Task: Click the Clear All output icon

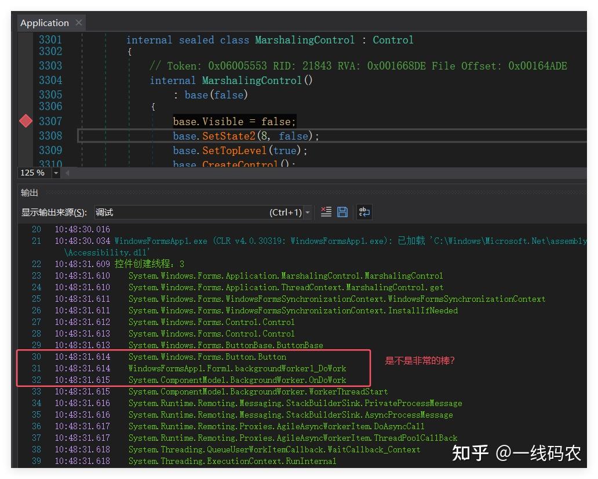Action: [x=326, y=211]
